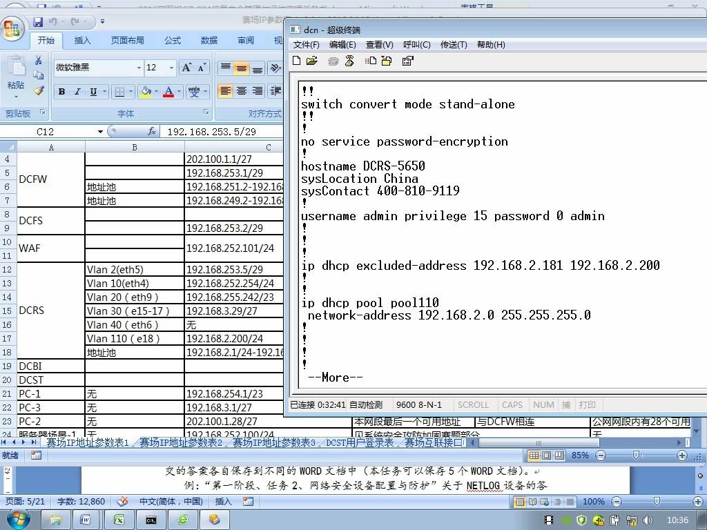Open the cell borders dropdown

[130, 92]
